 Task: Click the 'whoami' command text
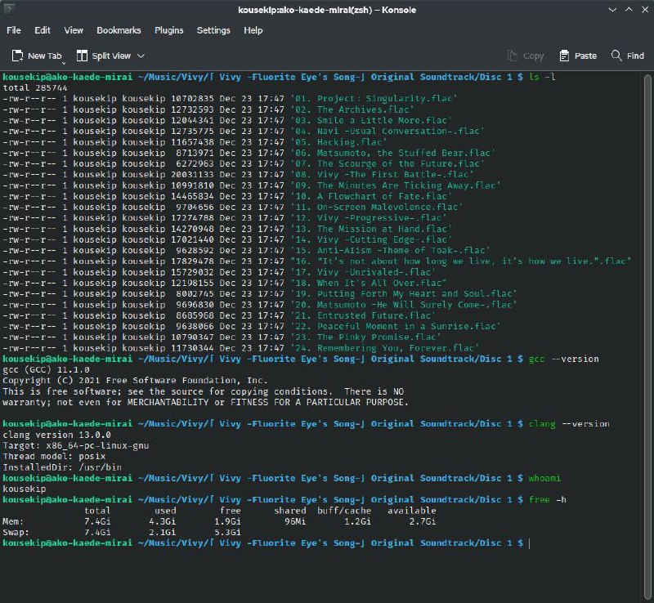click(x=544, y=478)
